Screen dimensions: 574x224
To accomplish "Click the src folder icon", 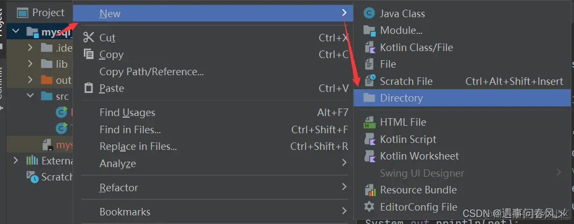I will click(x=47, y=96).
